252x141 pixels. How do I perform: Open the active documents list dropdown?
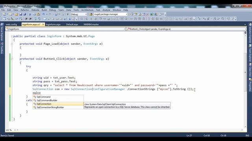(x=245, y=25)
